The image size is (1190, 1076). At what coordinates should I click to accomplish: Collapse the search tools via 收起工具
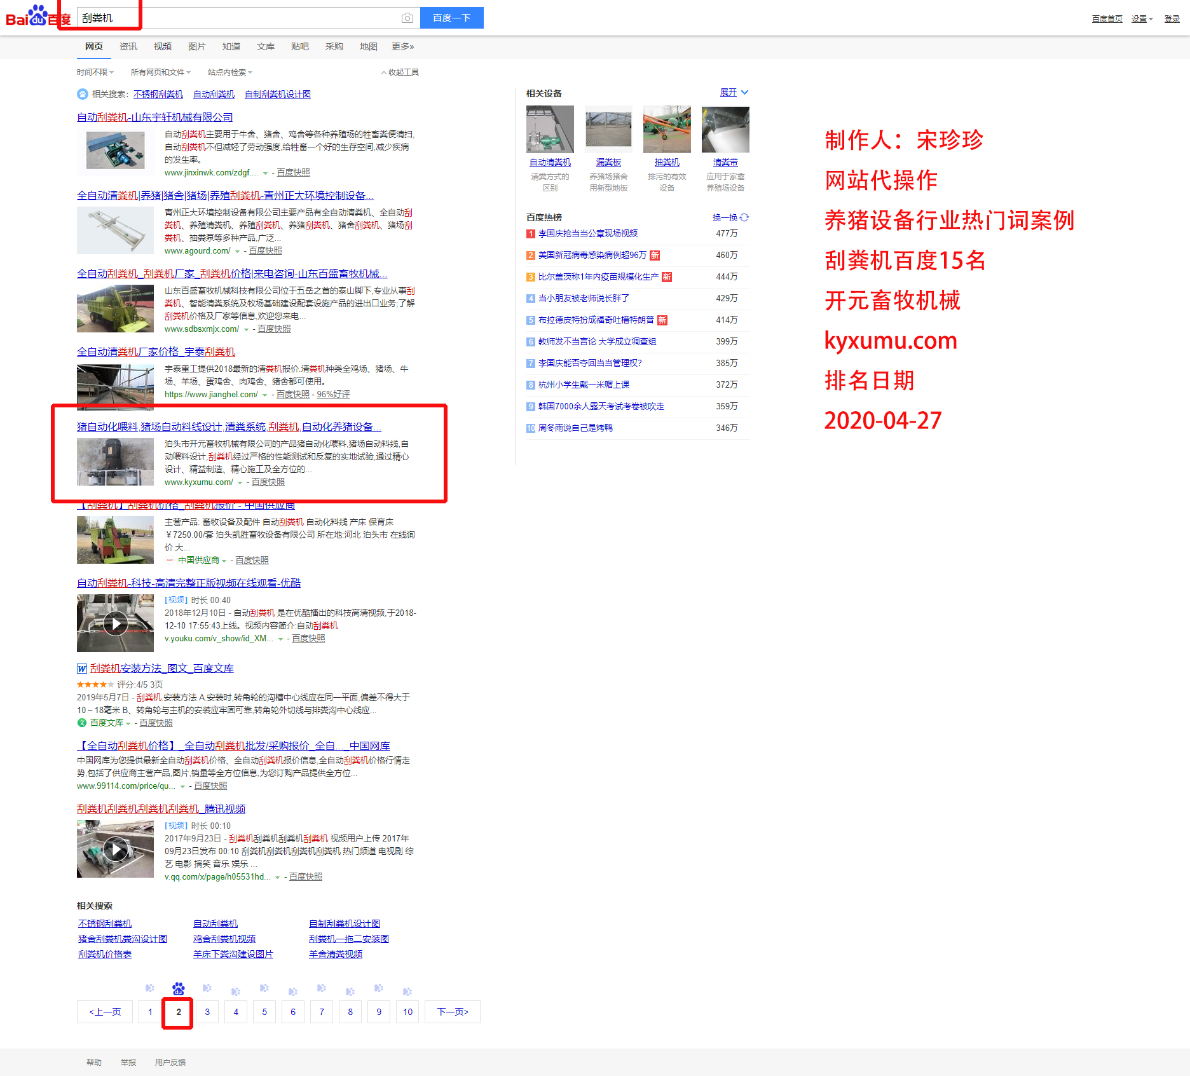tap(400, 72)
